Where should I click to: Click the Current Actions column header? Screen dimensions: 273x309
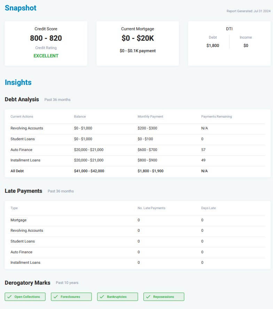[x=22, y=117]
